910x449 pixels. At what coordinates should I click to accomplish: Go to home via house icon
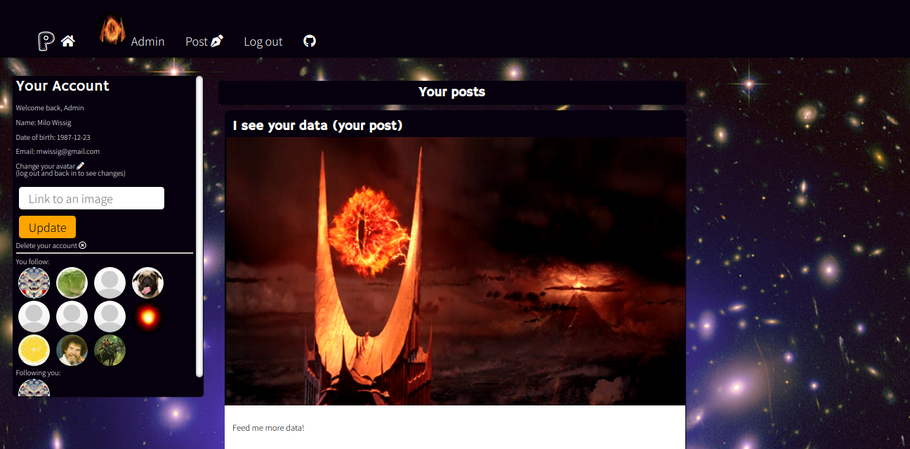[x=68, y=41]
